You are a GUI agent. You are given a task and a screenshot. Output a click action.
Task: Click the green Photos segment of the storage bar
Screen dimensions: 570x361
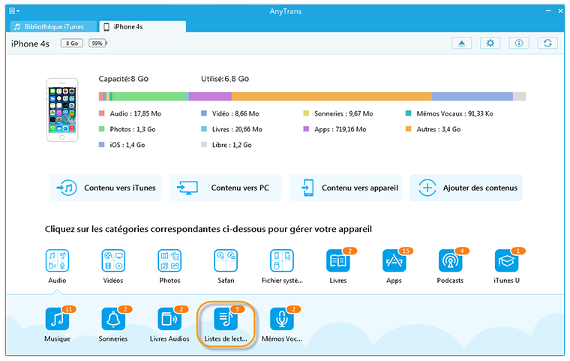click(148, 96)
